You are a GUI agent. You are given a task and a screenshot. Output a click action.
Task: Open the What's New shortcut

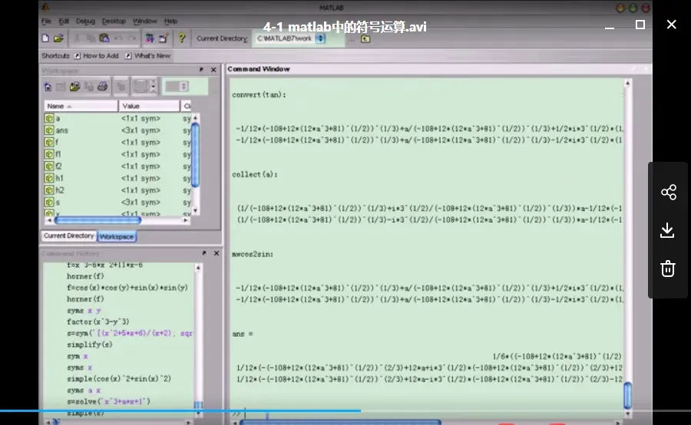click(147, 56)
